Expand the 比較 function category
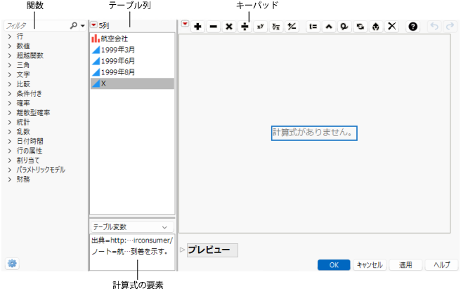 tap(10, 84)
